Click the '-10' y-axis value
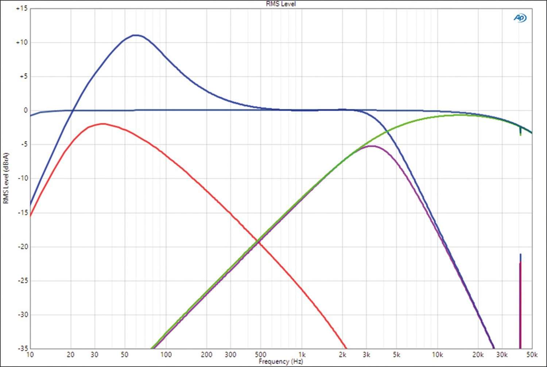The image size is (547, 367). pyautogui.click(x=23, y=178)
